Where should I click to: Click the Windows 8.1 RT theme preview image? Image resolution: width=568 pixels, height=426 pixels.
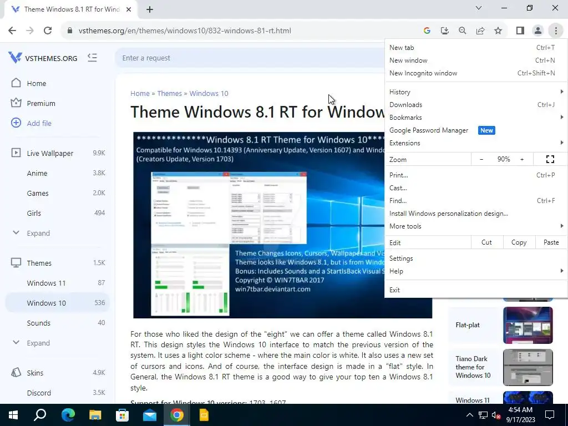[282, 225]
